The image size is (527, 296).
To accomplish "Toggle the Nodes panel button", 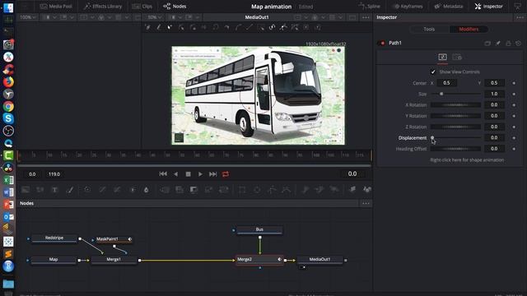I will coord(175,7).
